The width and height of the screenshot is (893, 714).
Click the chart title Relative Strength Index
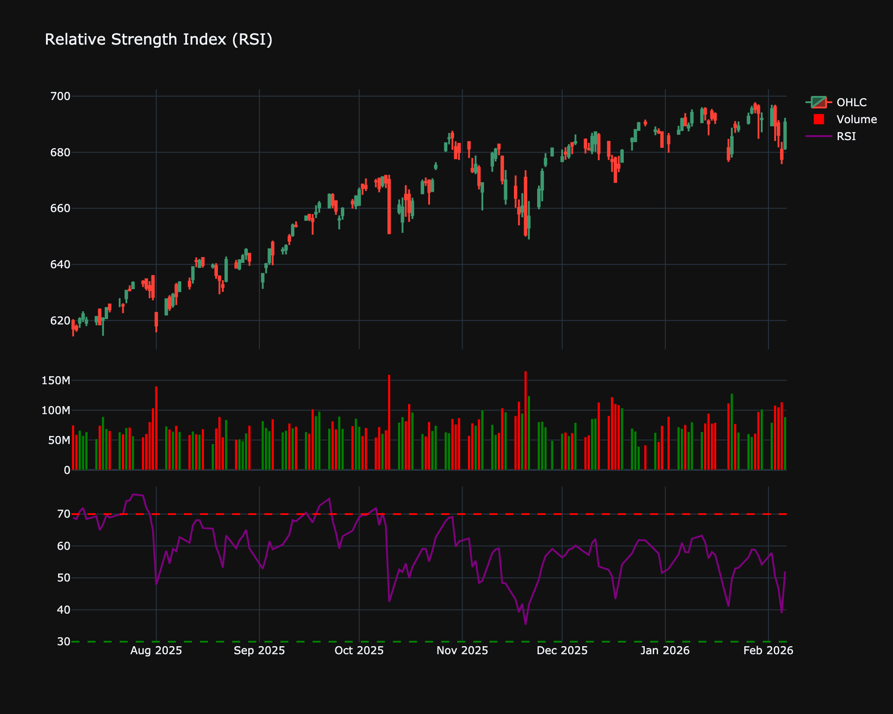(159, 39)
